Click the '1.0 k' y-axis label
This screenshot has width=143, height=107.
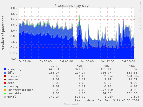pyautogui.click(x=14, y=31)
